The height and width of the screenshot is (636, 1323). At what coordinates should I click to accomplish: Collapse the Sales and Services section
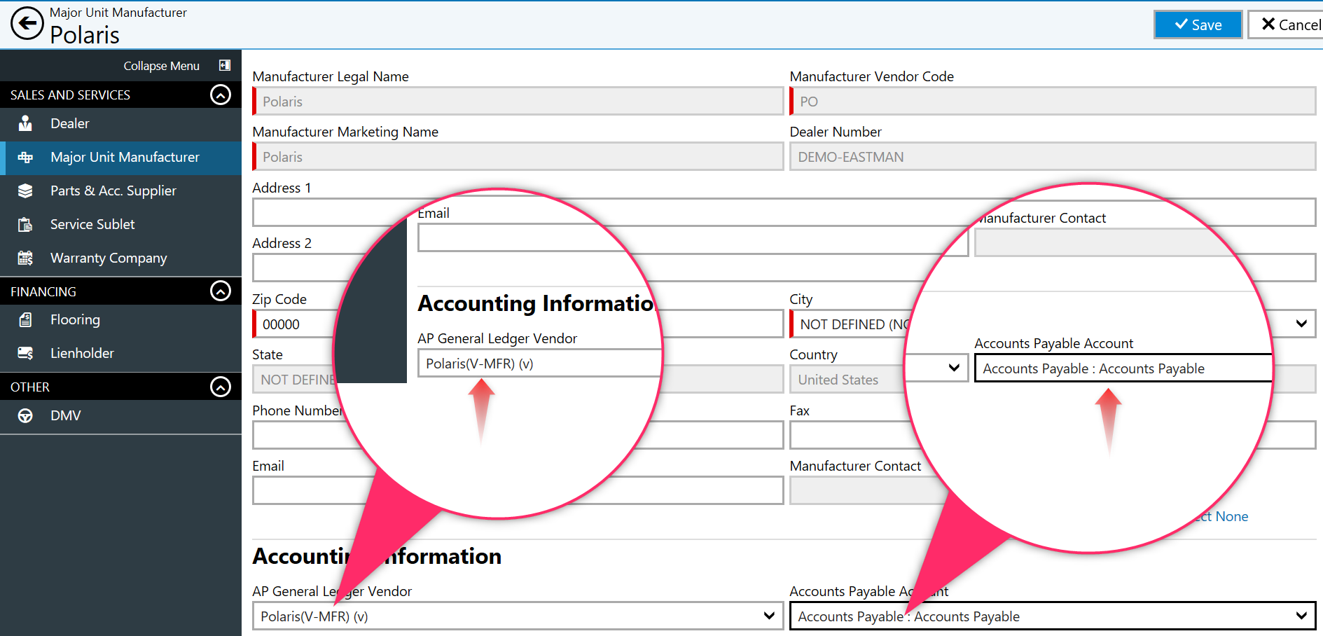click(221, 95)
